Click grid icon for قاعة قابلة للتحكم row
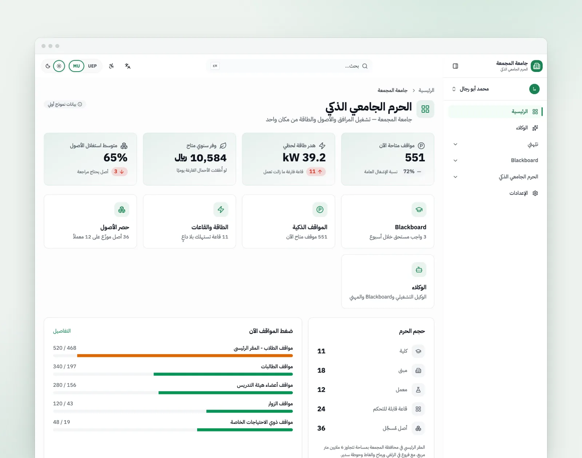The image size is (582, 458). [x=418, y=409]
